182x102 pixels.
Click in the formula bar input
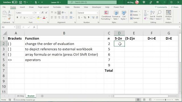tap(108, 27)
